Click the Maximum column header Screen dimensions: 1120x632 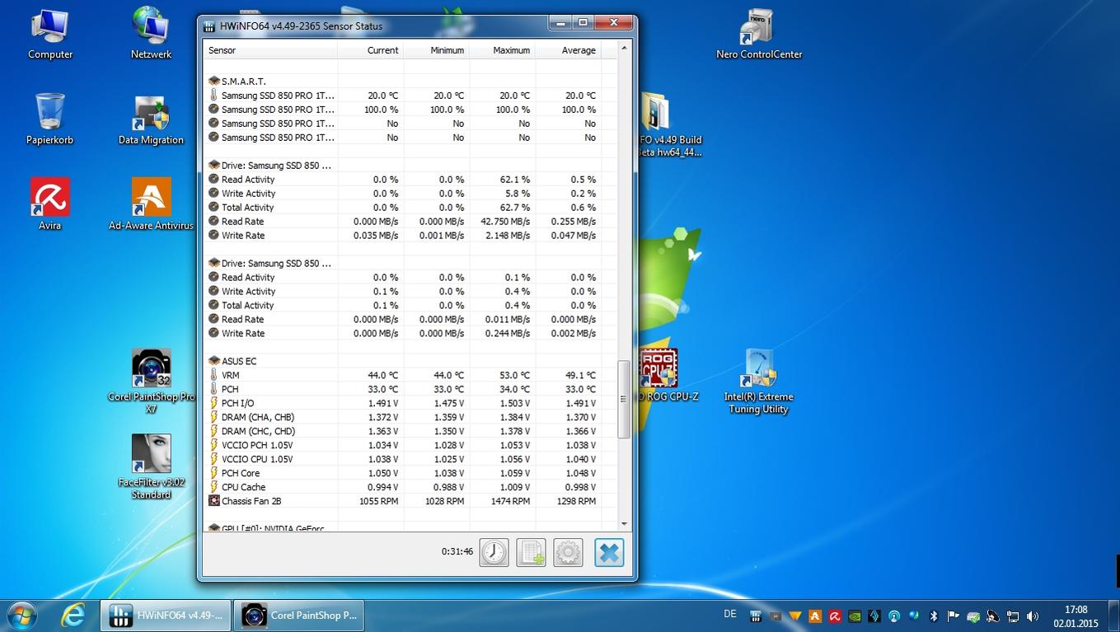point(502,50)
